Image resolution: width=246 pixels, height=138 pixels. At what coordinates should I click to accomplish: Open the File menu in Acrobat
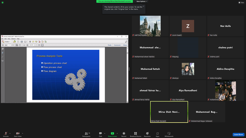(2, 39)
